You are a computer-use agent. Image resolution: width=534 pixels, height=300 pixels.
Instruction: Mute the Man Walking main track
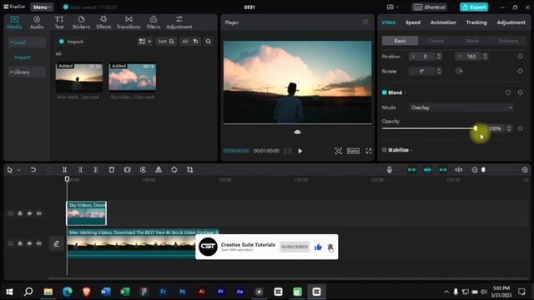point(39,243)
